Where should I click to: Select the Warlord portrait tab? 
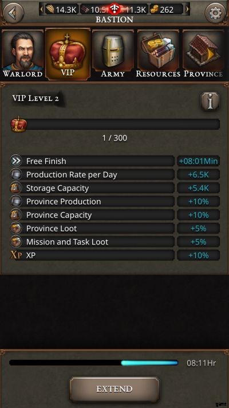(x=22, y=54)
